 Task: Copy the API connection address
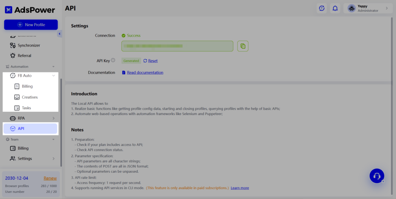[x=243, y=46]
